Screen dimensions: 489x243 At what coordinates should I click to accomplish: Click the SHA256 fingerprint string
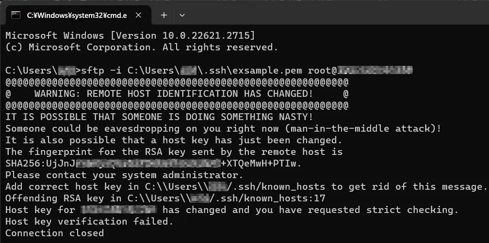(x=153, y=163)
